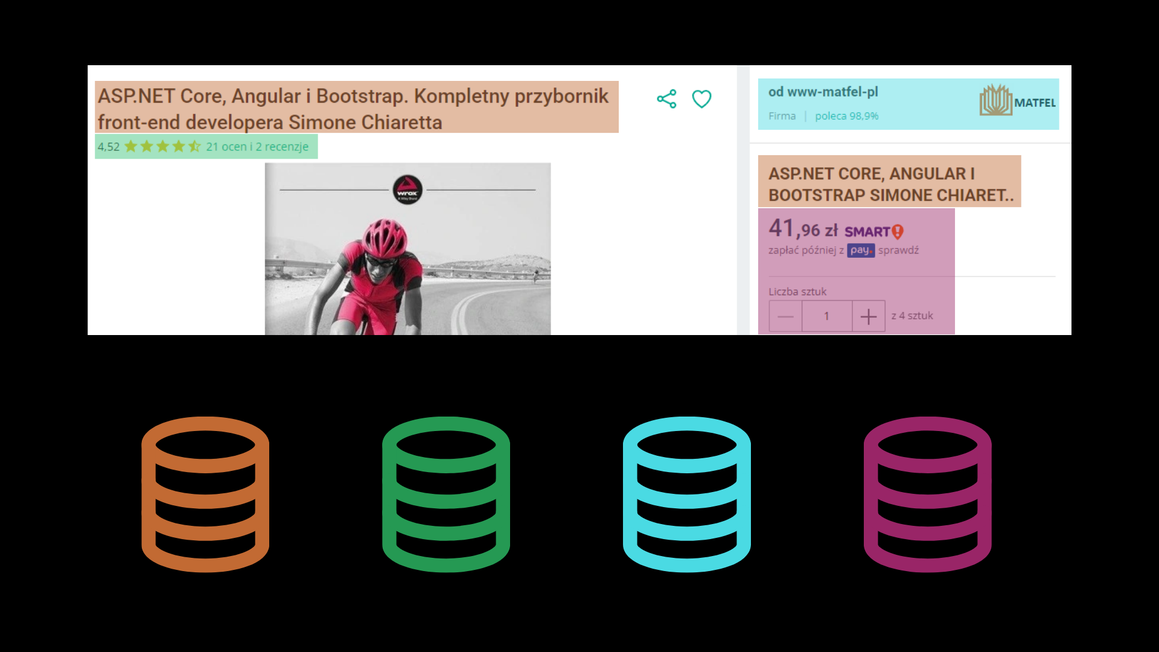The width and height of the screenshot is (1159, 652).
Task: Increase quantity with the plus button
Action: point(869,316)
